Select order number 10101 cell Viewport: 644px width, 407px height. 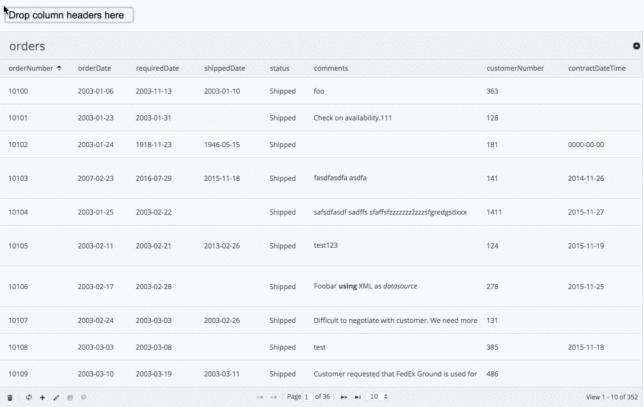click(x=18, y=118)
